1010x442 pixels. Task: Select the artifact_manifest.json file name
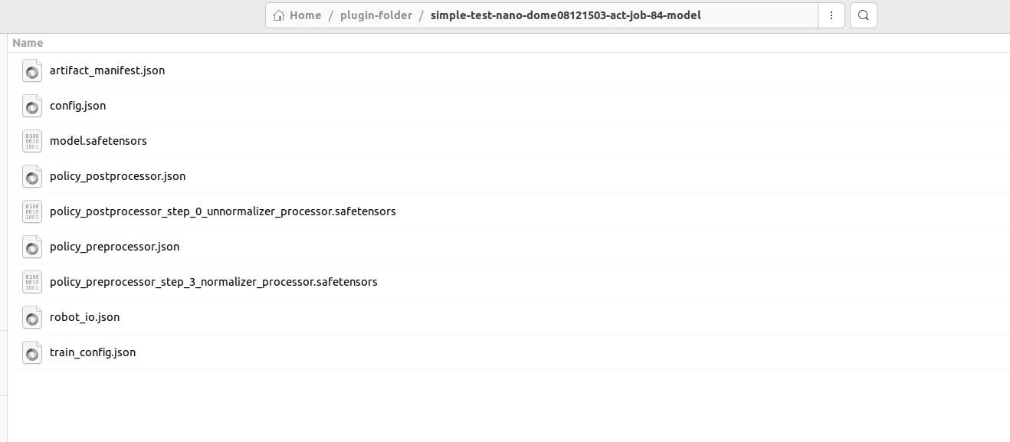click(x=107, y=70)
